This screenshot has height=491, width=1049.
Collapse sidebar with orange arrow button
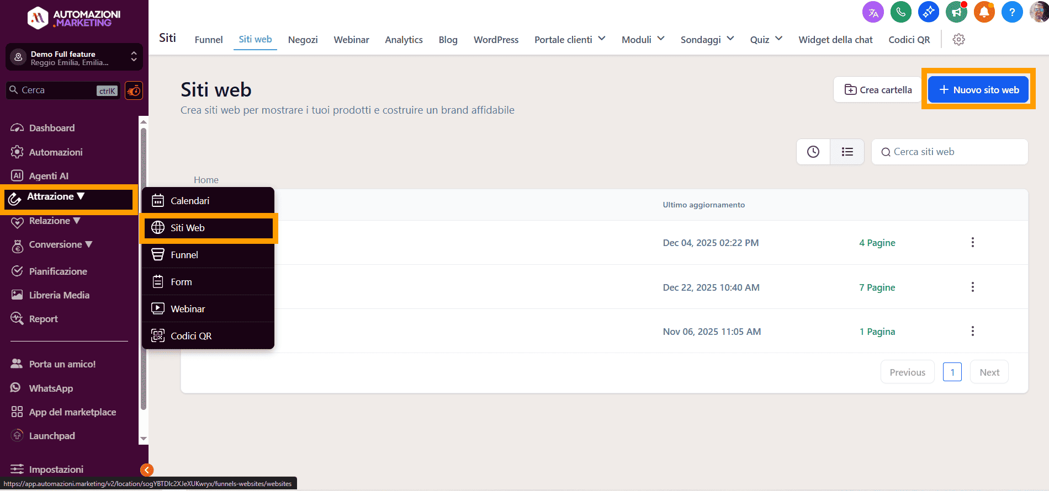pyautogui.click(x=147, y=469)
